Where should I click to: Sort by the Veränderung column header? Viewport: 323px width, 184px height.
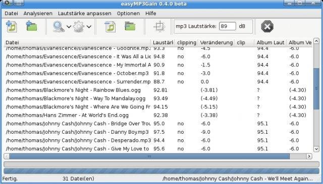(x=217, y=42)
